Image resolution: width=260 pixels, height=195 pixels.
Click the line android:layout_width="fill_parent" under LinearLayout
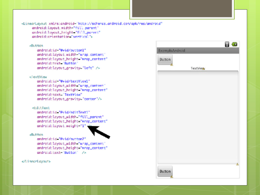click(x=65, y=28)
